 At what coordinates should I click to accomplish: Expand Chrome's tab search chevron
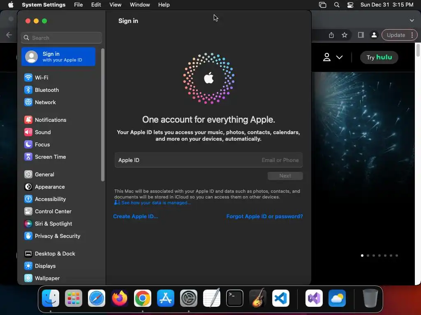point(412,21)
